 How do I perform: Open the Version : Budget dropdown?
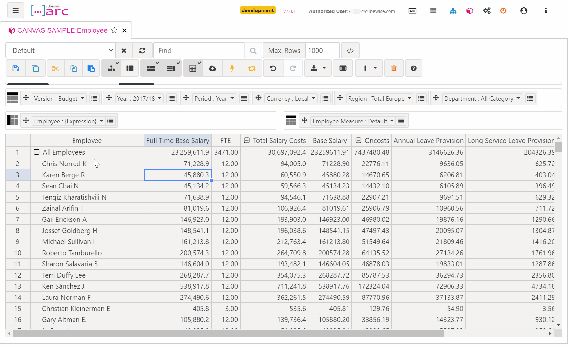click(x=59, y=99)
